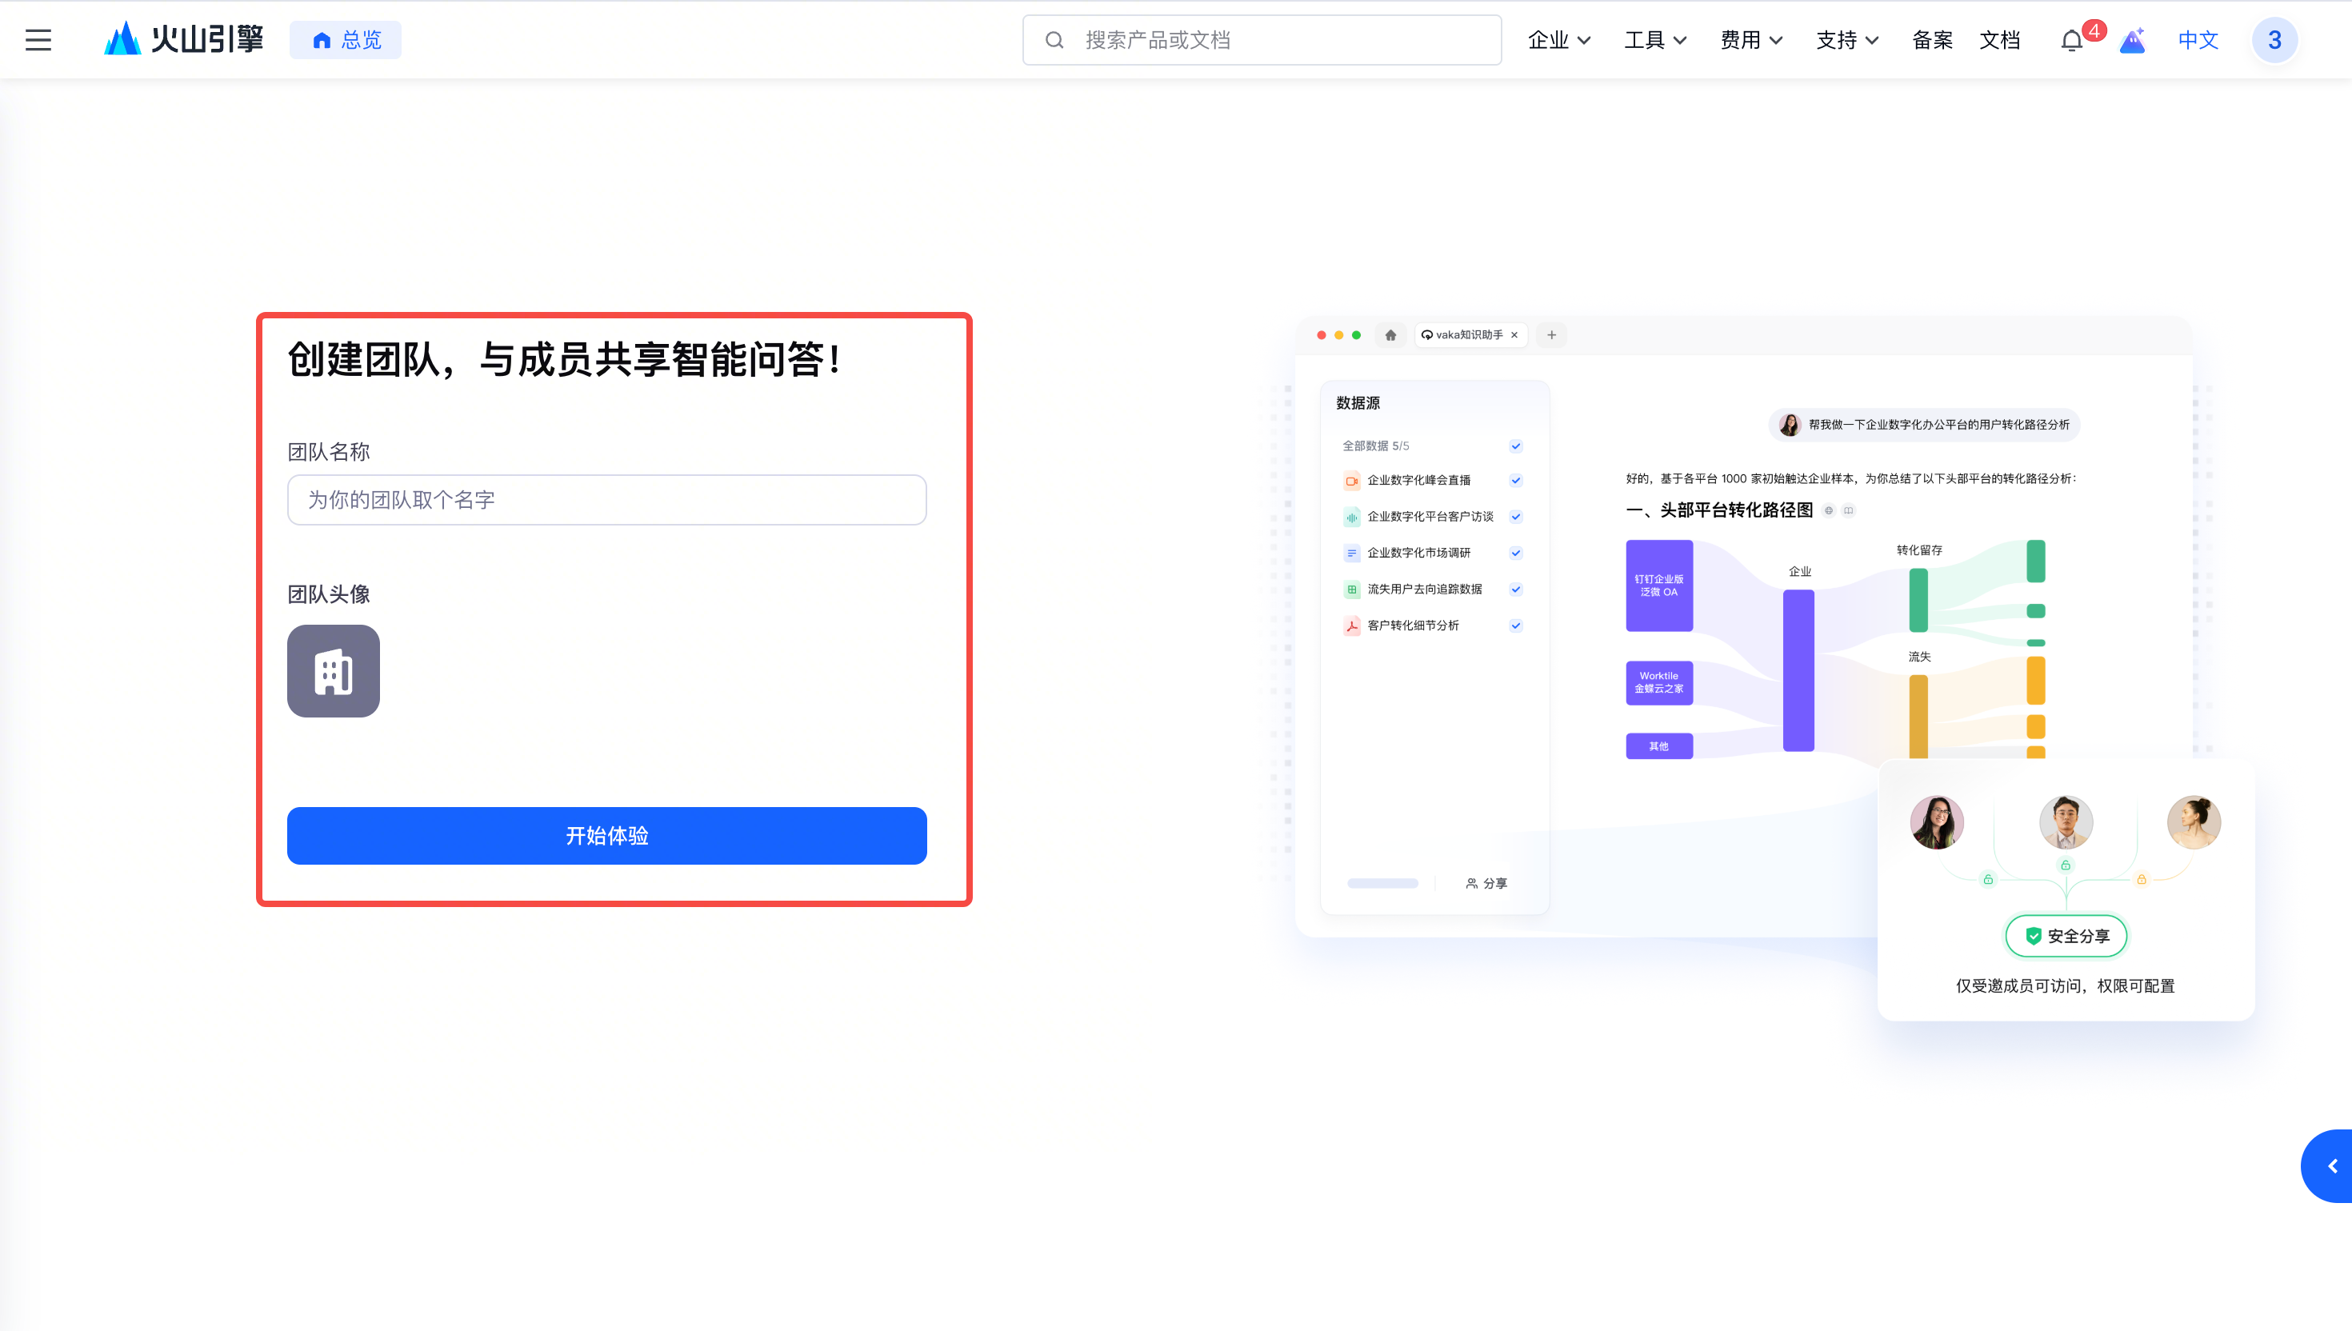Click the 转化留存 label in the chart
Viewport: 2352px width, 1331px height.
[x=1918, y=550]
